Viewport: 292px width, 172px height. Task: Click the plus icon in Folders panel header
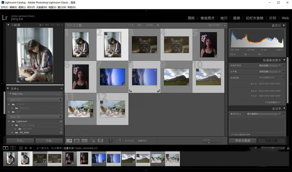point(62,88)
